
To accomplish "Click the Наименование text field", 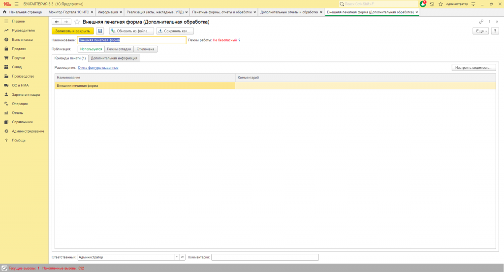I will point(131,40).
